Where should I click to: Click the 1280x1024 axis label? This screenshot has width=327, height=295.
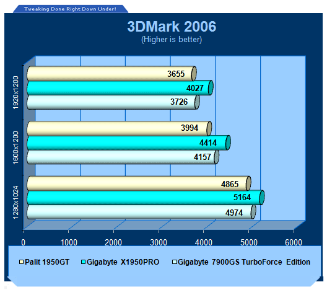click(x=15, y=203)
